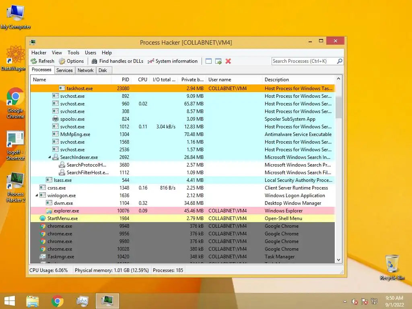Open the Hacker menu
The height and width of the screenshot is (309, 412).
pos(39,53)
